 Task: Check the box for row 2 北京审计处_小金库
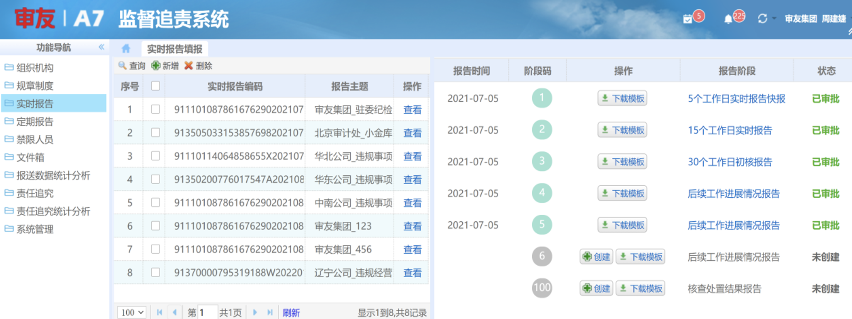tap(155, 132)
